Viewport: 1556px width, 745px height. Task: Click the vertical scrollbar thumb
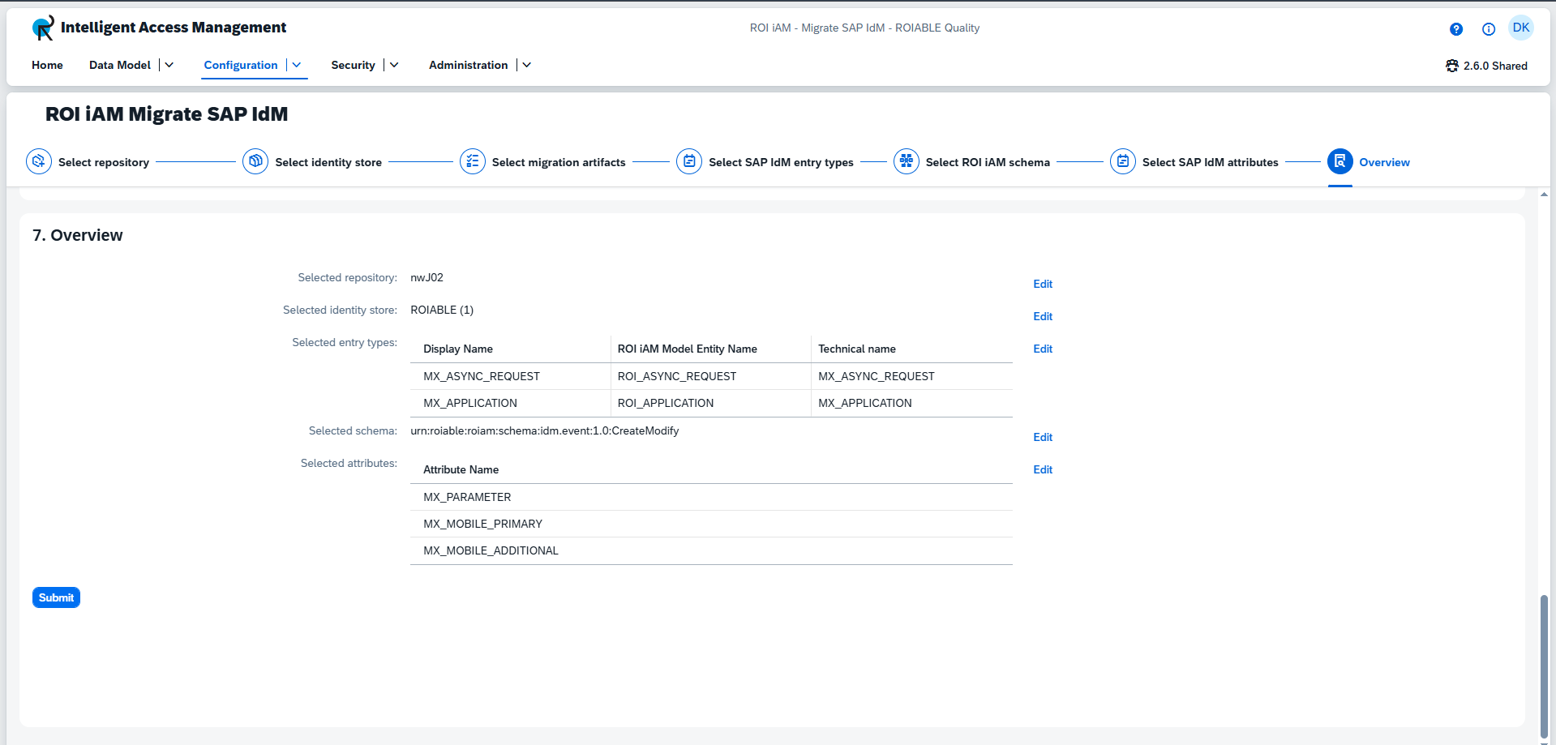pyautogui.click(x=1544, y=665)
